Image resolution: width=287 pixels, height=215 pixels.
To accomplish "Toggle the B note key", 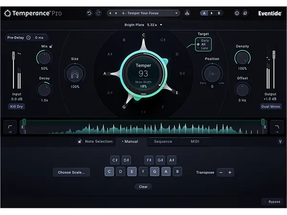I will pos(177,172).
